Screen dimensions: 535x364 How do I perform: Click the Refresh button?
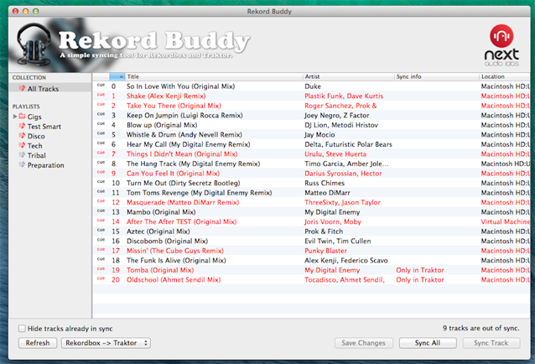tap(38, 343)
